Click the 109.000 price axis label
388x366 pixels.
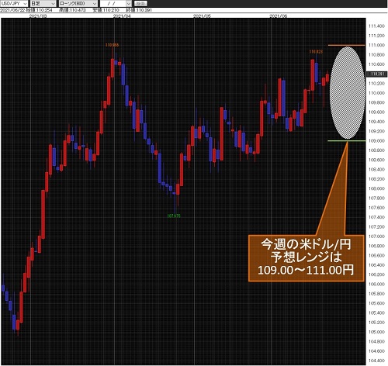pos(376,141)
